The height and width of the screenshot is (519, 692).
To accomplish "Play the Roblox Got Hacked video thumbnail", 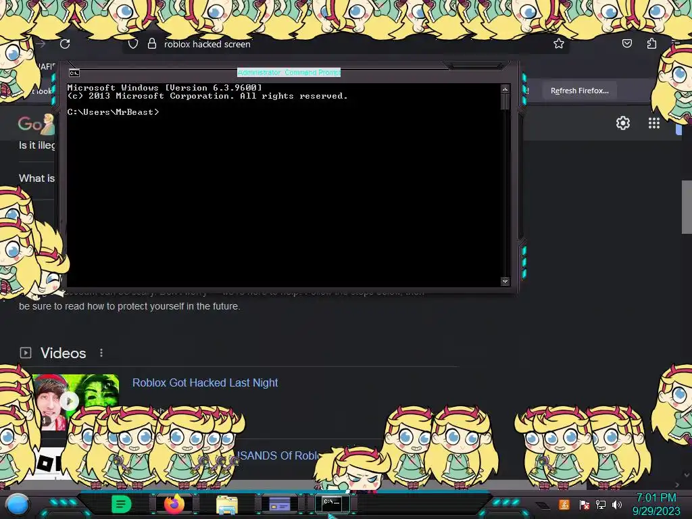I will [70, 401].
